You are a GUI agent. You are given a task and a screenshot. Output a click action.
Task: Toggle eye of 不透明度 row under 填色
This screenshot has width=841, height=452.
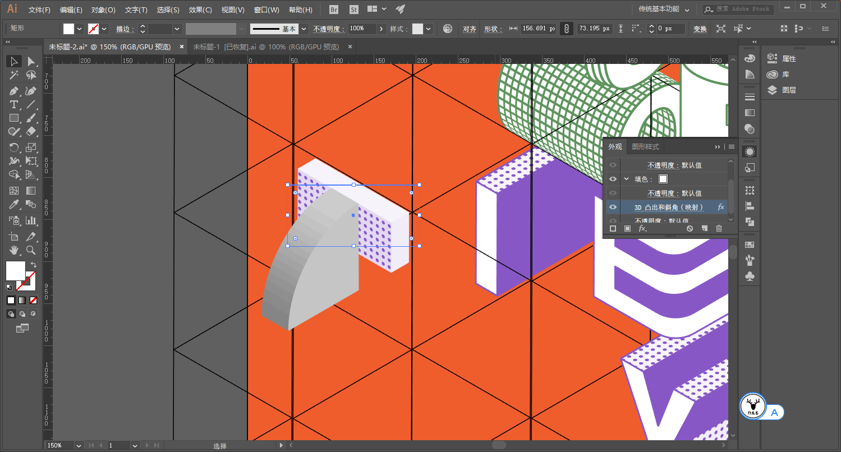(x=613, y=193)
